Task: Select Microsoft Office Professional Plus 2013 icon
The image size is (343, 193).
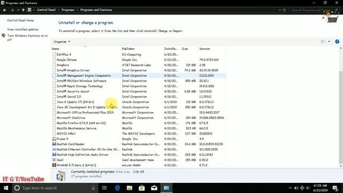Action: click(54, 112)
